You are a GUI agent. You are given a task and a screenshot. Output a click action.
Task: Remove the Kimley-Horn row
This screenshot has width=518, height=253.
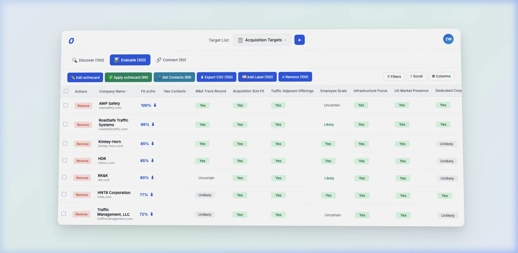pyautogui.click(x=83, y=144)
